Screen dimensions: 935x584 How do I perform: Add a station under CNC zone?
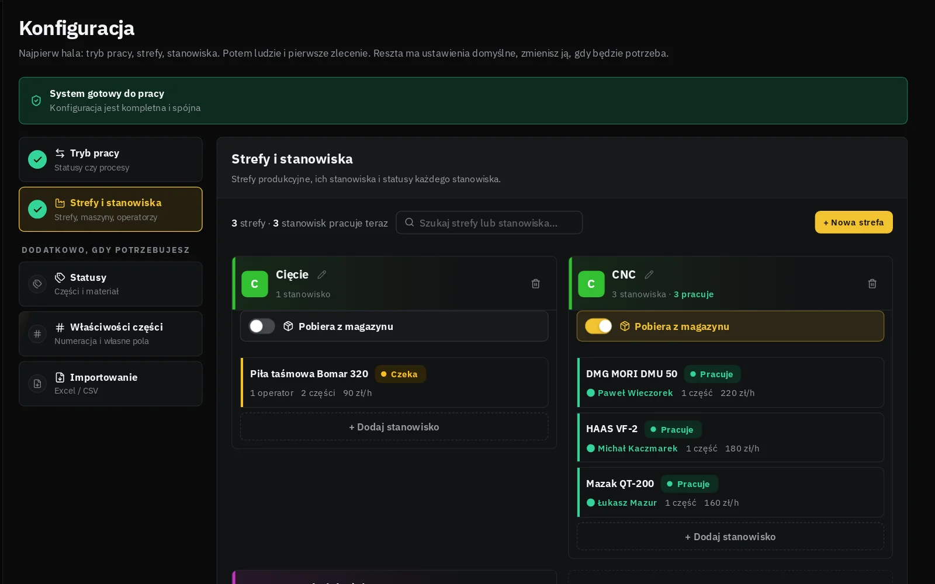730,537
